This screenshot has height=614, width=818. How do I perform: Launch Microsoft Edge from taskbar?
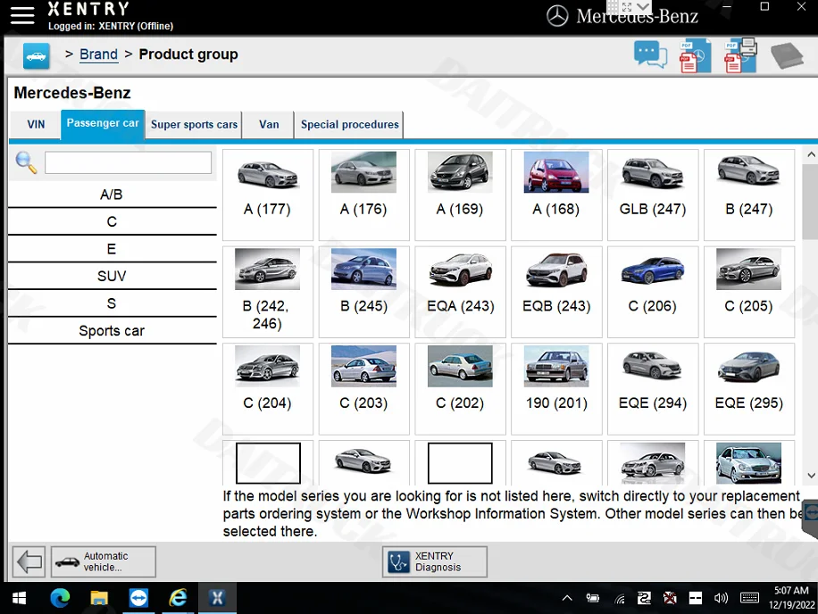point(60,598)
